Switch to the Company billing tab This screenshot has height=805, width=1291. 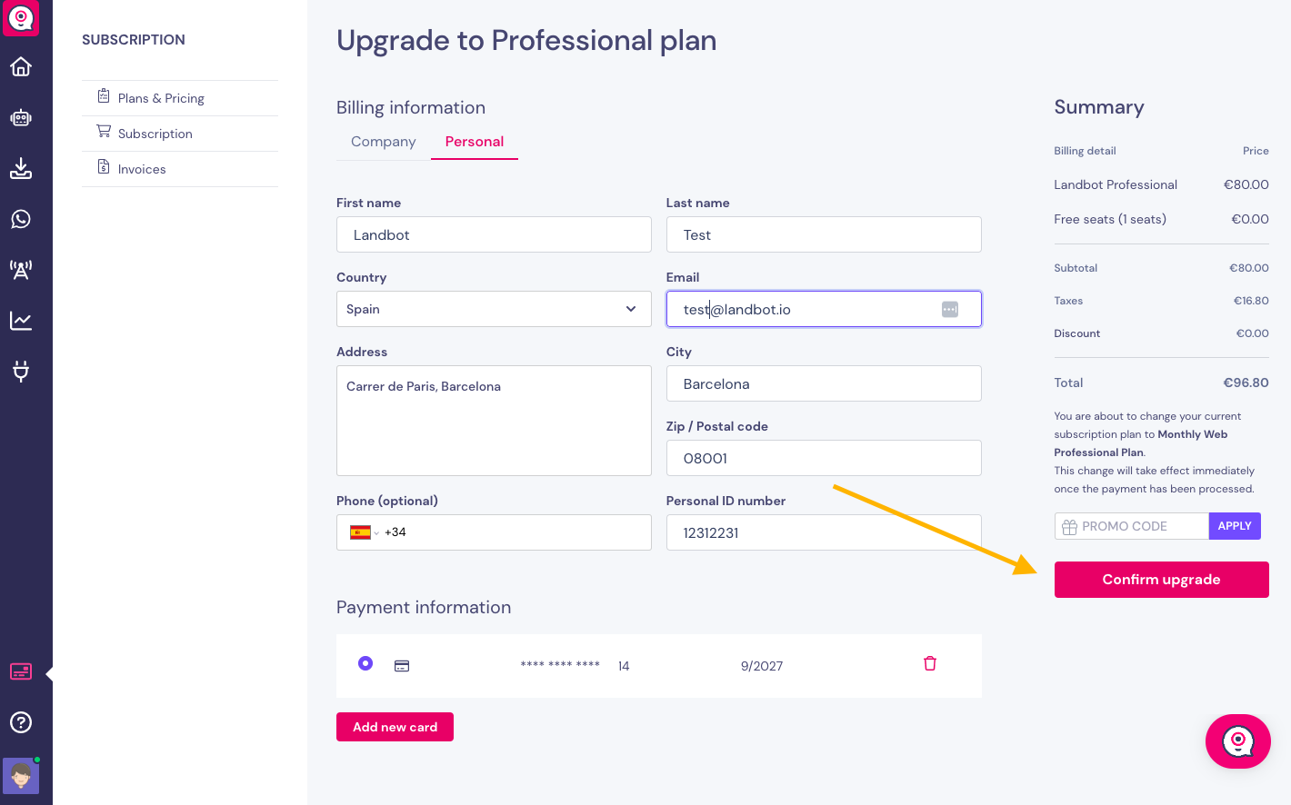(384, 142)
